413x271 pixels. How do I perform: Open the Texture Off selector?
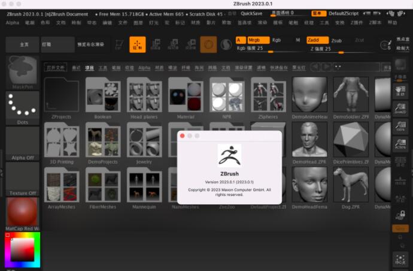click(x=22, y=179)
